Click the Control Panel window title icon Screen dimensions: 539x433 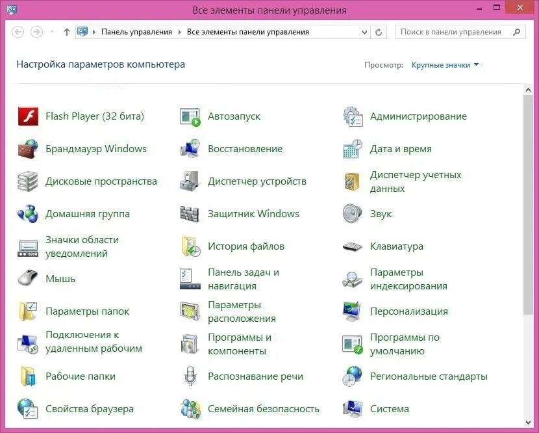tap(12, 9)
